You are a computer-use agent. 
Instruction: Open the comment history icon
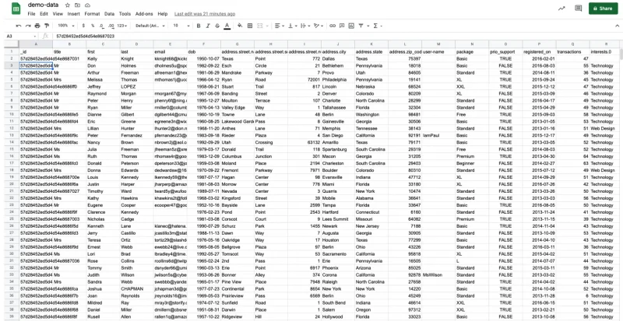(x=579, y=9)
